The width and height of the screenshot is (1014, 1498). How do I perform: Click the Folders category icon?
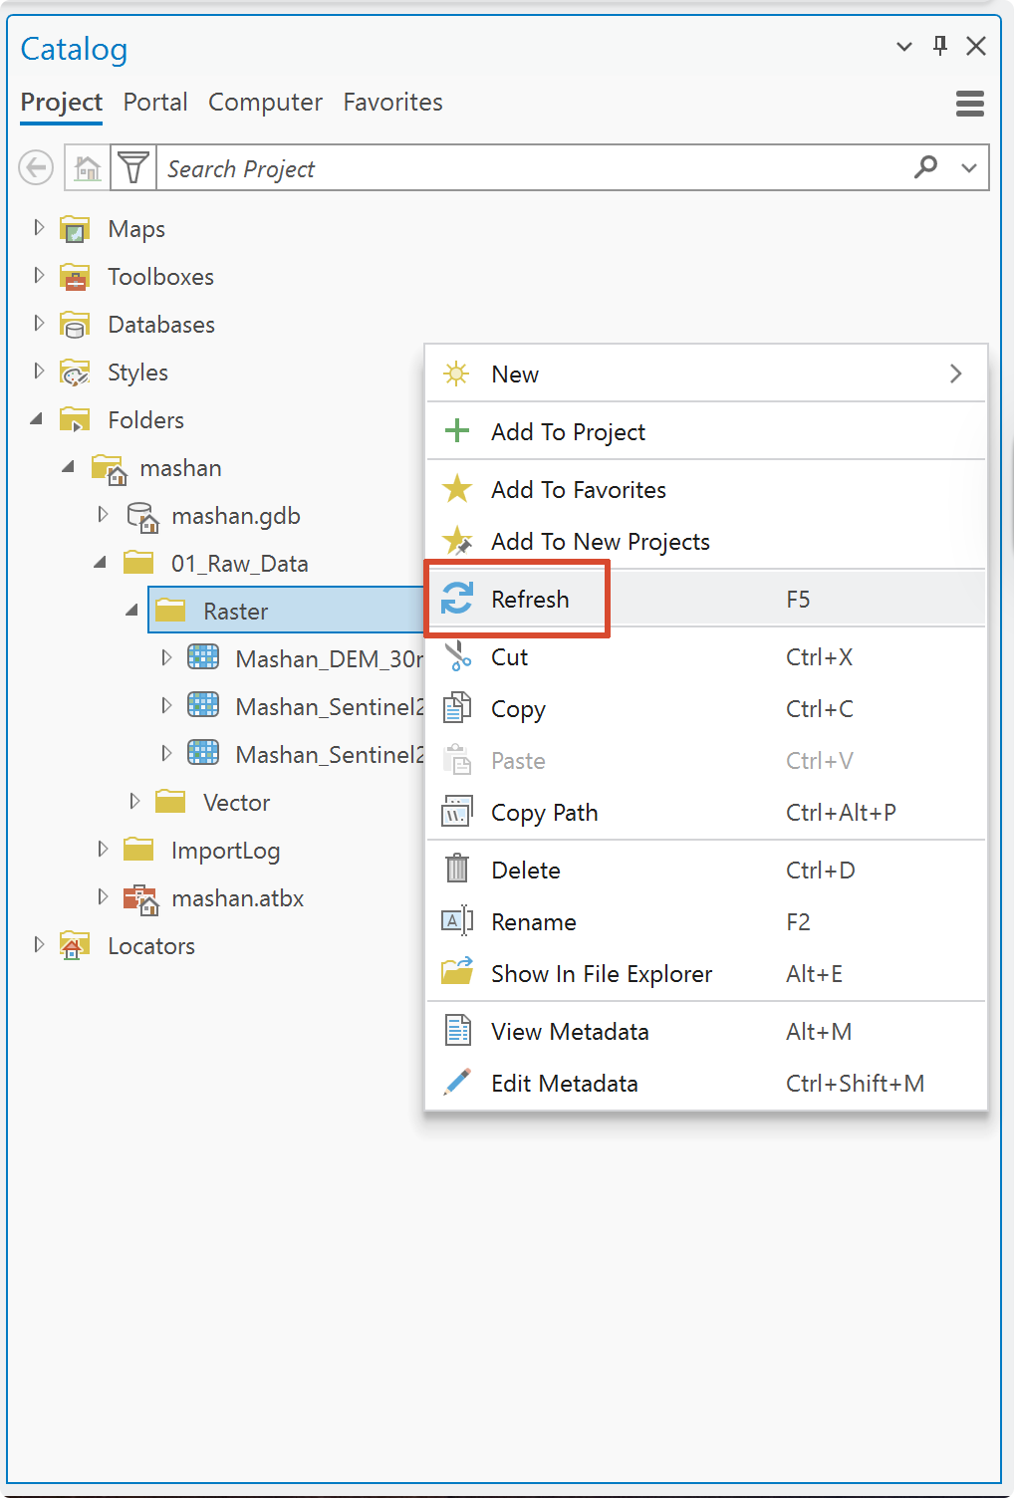point(75,420)
